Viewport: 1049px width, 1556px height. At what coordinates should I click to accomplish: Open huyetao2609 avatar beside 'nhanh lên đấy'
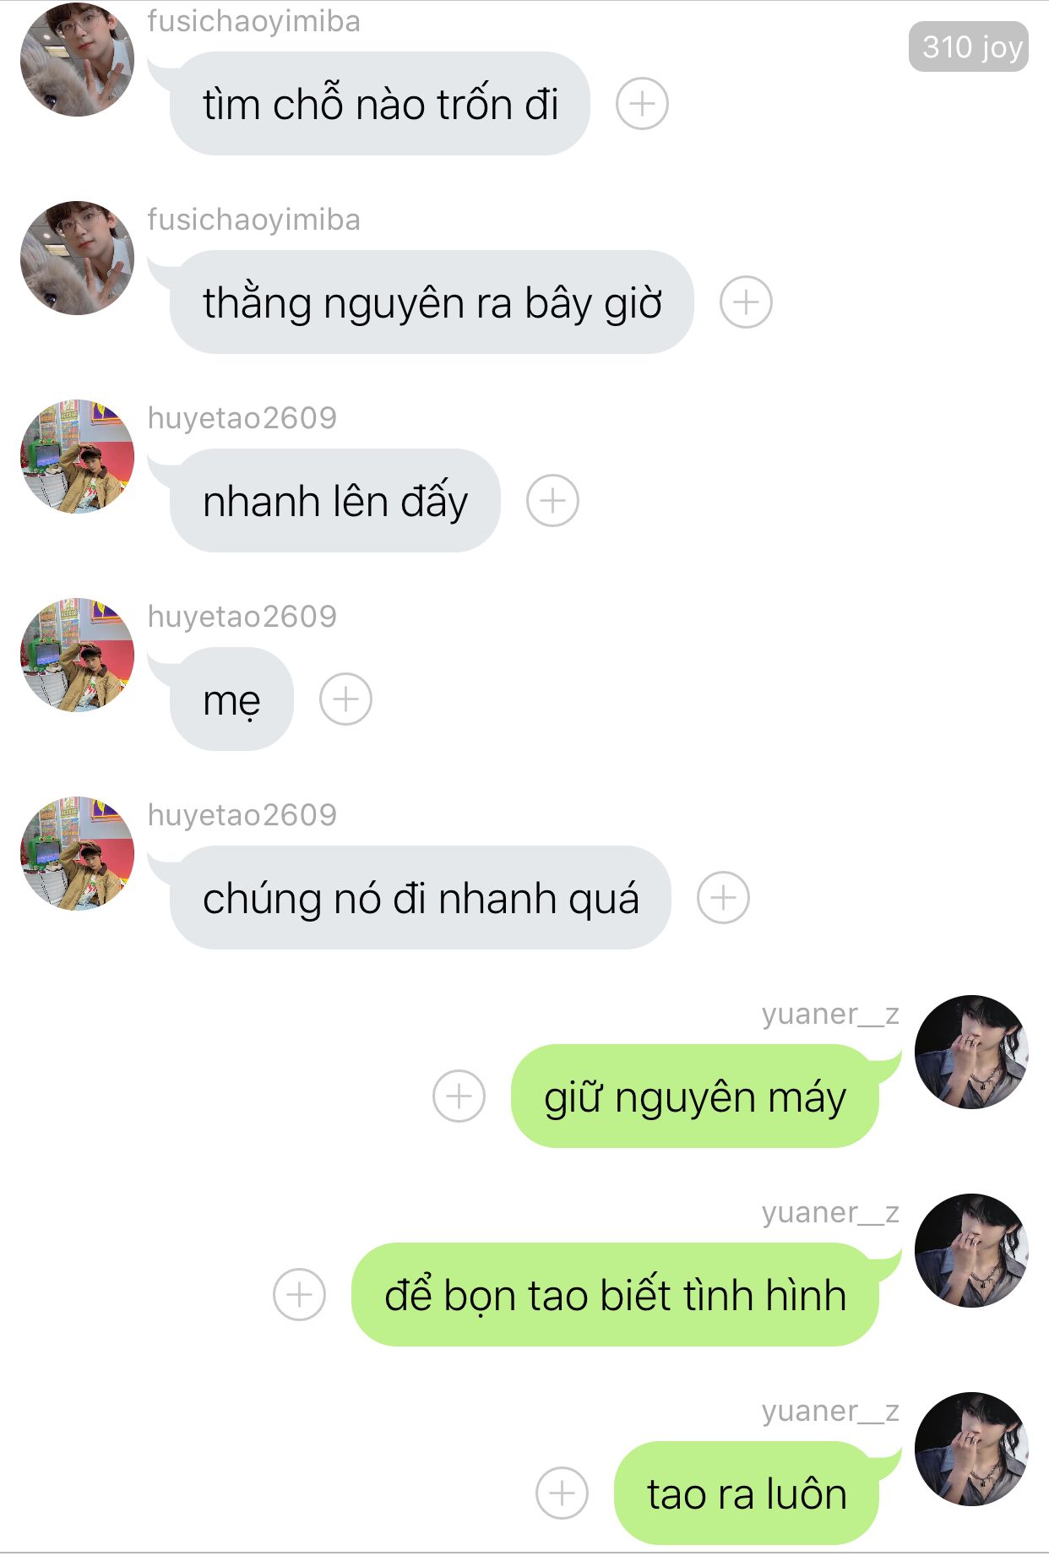77,456
